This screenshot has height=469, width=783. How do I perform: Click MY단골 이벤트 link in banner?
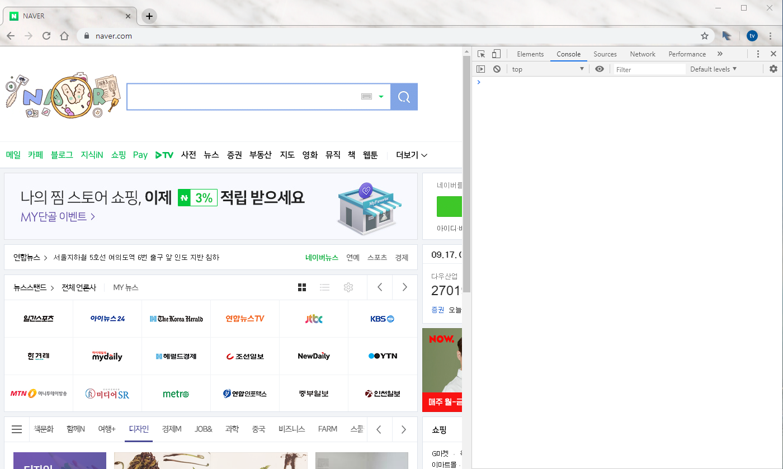58,216
